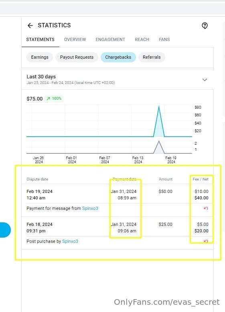225x312 pixels.
Task: Expand the Last 30 days date range chevron
Action: pyautogui.click(x=205, y=80)
